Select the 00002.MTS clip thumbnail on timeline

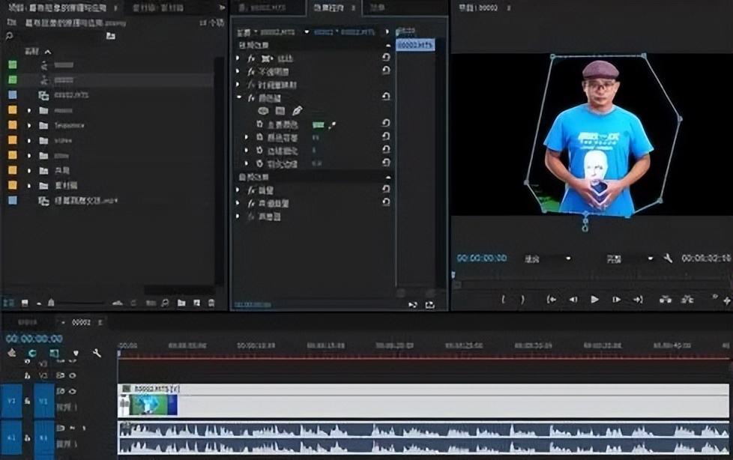click(147, 405)
